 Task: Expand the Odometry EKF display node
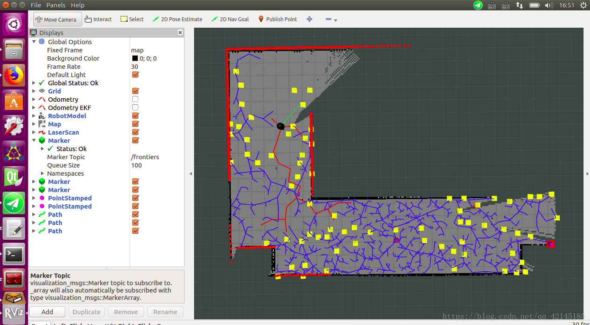click(34, 108)
